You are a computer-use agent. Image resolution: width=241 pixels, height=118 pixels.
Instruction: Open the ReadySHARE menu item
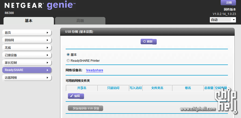[x=27, y=70]
